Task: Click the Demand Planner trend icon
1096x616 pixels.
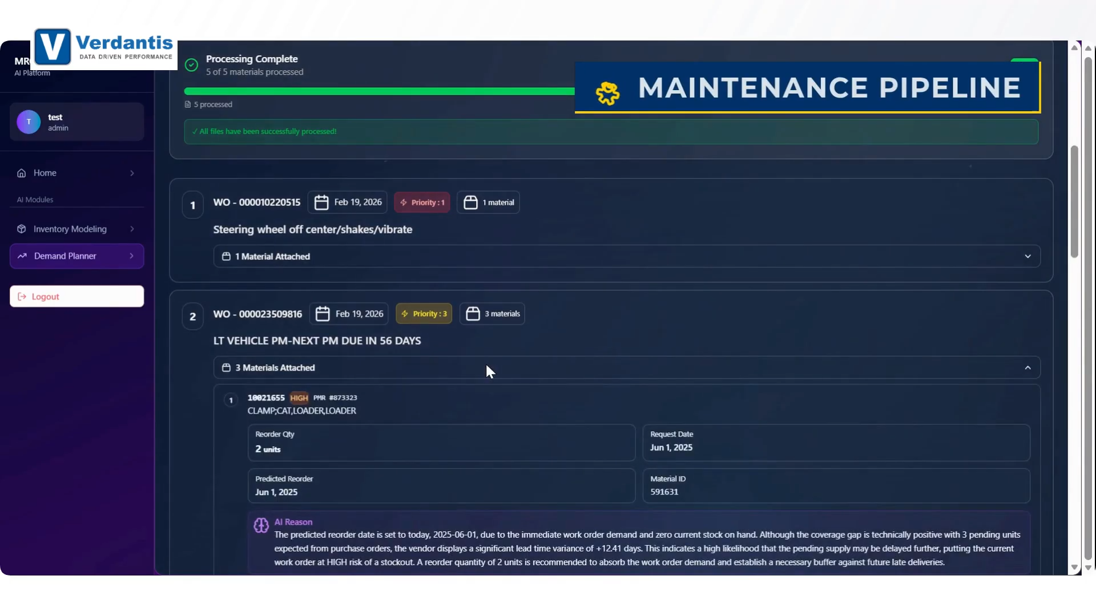Action: coord(22,256)
